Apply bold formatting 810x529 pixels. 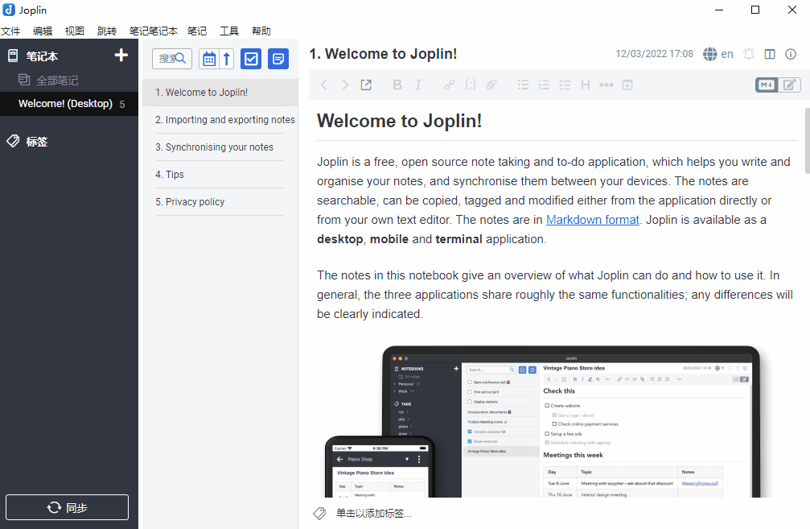397,85
